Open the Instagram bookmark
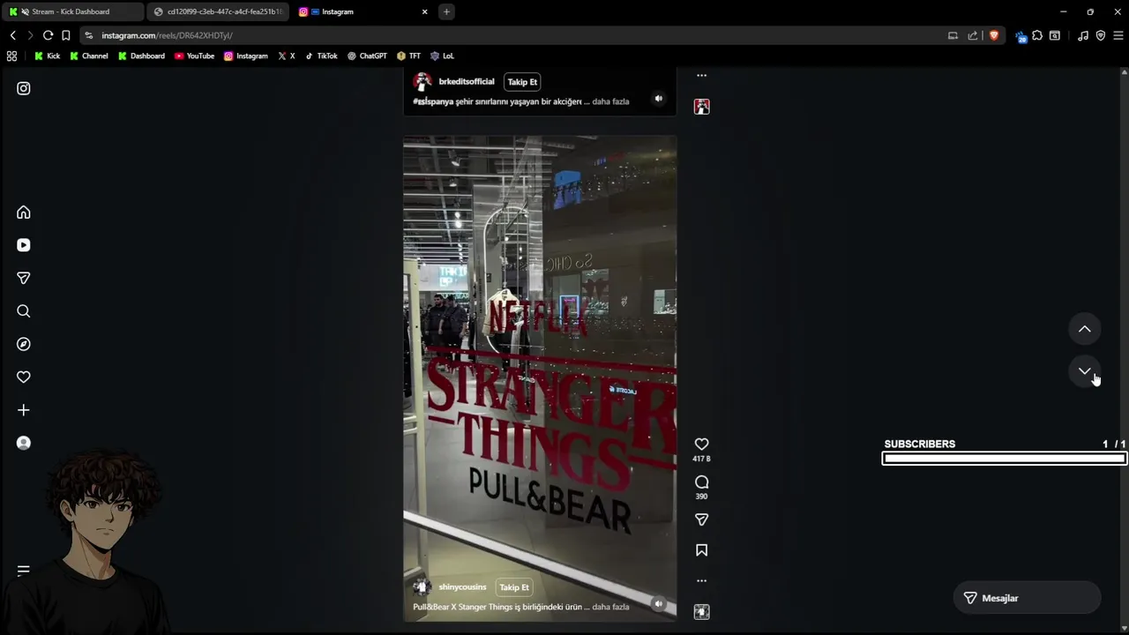This screenshot has width=1129, height=635. (245, 56)
